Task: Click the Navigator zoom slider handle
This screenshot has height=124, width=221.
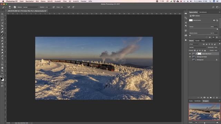Action: (x=205, y=123)
